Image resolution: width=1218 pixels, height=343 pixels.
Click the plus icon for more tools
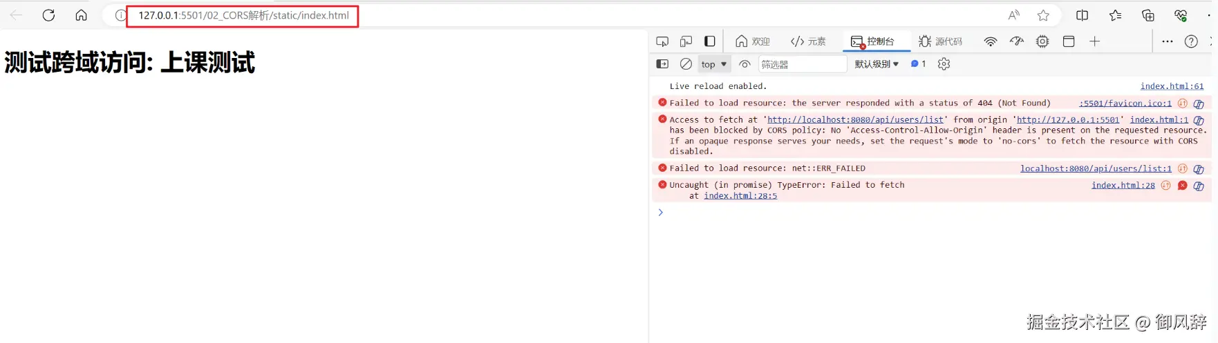tap(1094, 41)
